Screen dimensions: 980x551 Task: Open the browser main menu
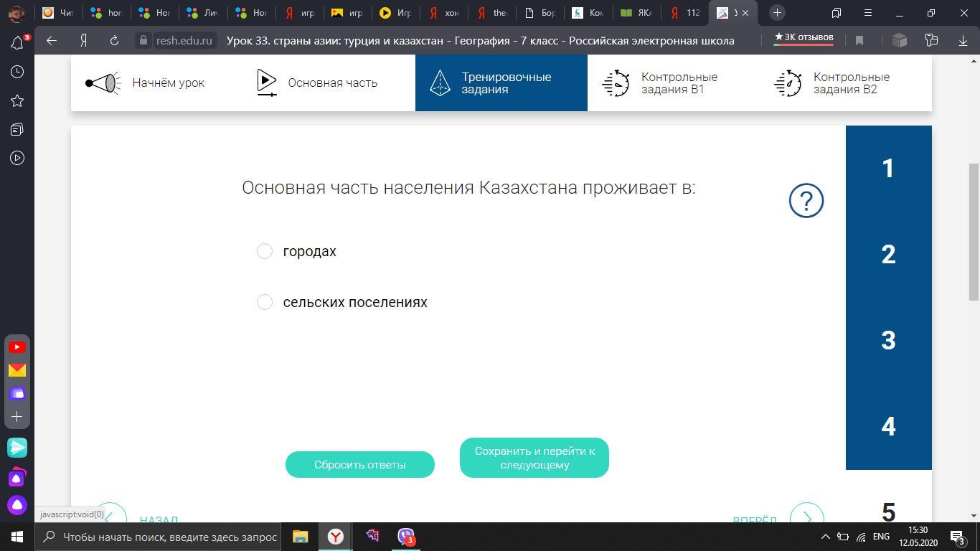(x=867, y=13)
